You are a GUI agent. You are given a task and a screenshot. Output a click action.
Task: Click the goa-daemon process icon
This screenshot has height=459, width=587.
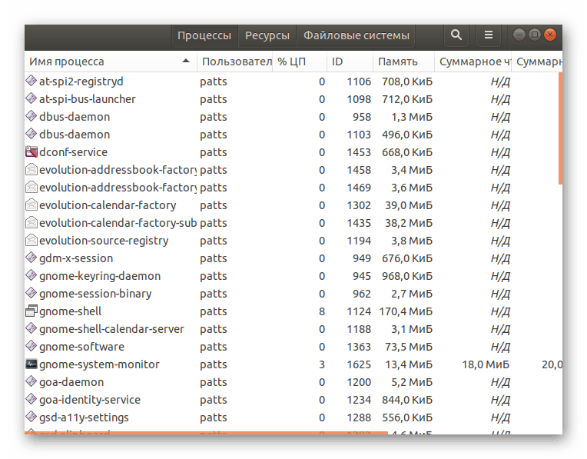31,382
